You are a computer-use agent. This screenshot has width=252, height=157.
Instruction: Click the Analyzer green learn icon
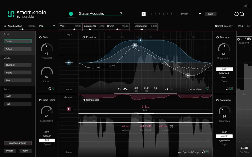207,89
